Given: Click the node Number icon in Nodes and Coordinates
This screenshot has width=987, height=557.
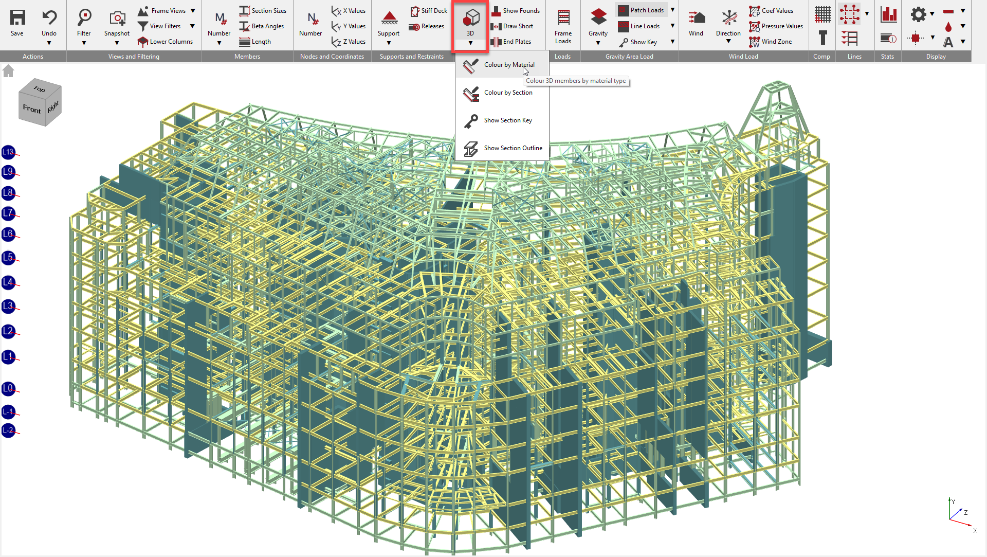Looking at the screenshot, I should click(312, 19).
